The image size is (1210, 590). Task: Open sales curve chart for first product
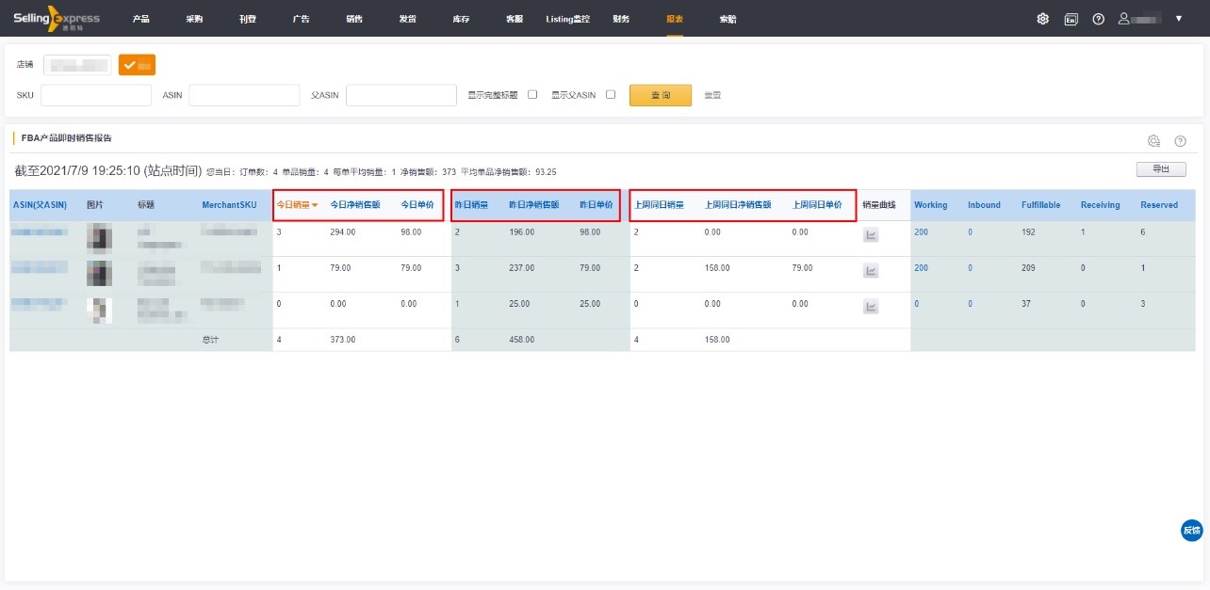coord(871,235)
